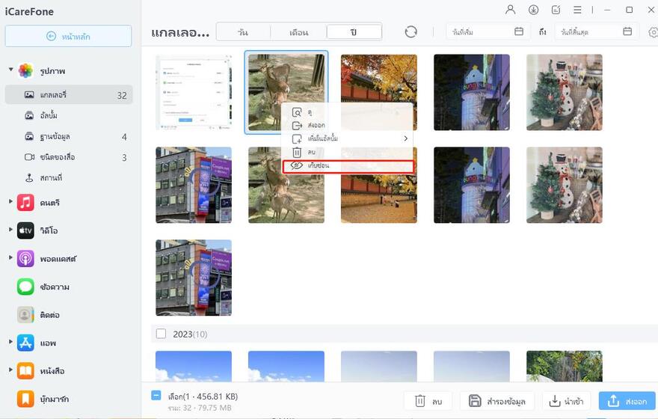Image resolution: width=658 pixels, height=419 pixels.
Task: Expand the ดนตรี (Music) tree arrow
Action: point(11,202)
